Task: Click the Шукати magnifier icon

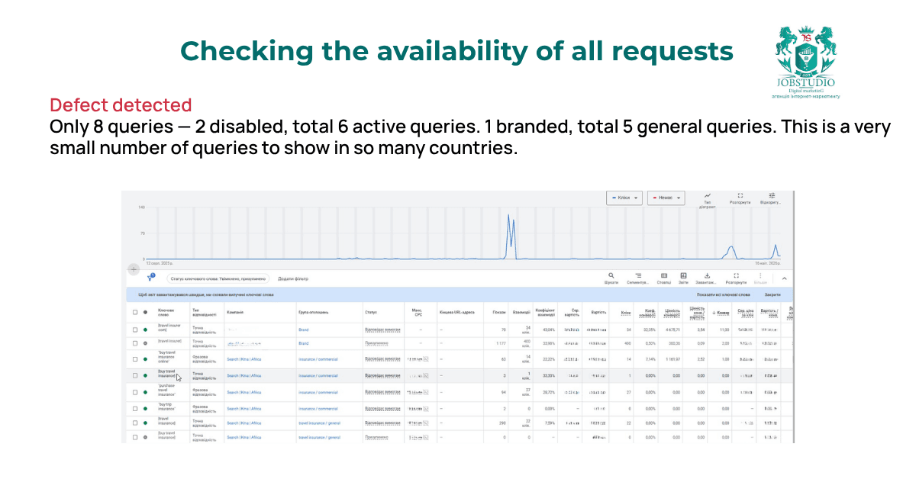Action: coord(611,275)
